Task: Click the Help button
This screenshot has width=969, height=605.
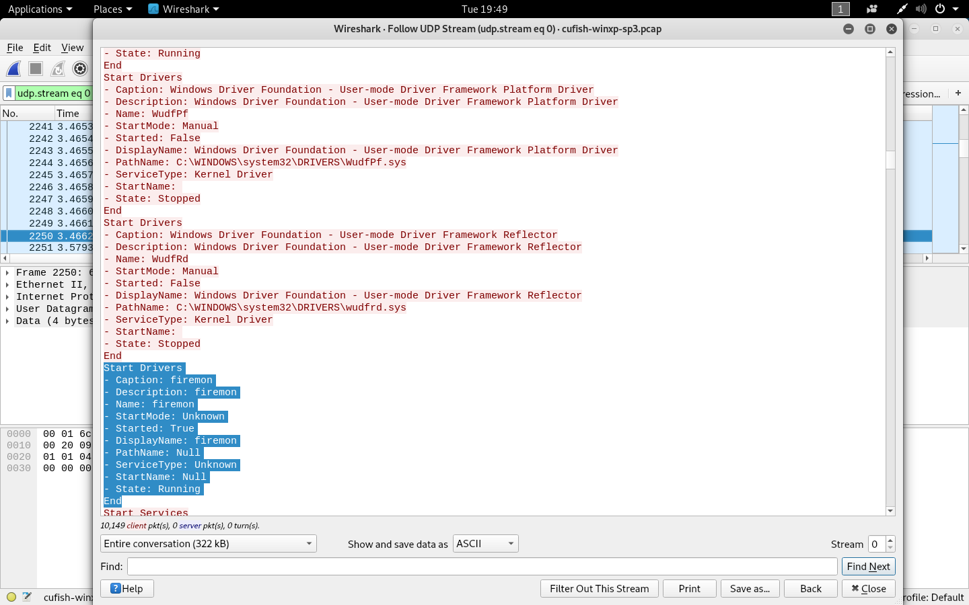Action: (127, 589)
